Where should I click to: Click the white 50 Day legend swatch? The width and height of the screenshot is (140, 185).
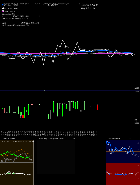coord(3,8)
